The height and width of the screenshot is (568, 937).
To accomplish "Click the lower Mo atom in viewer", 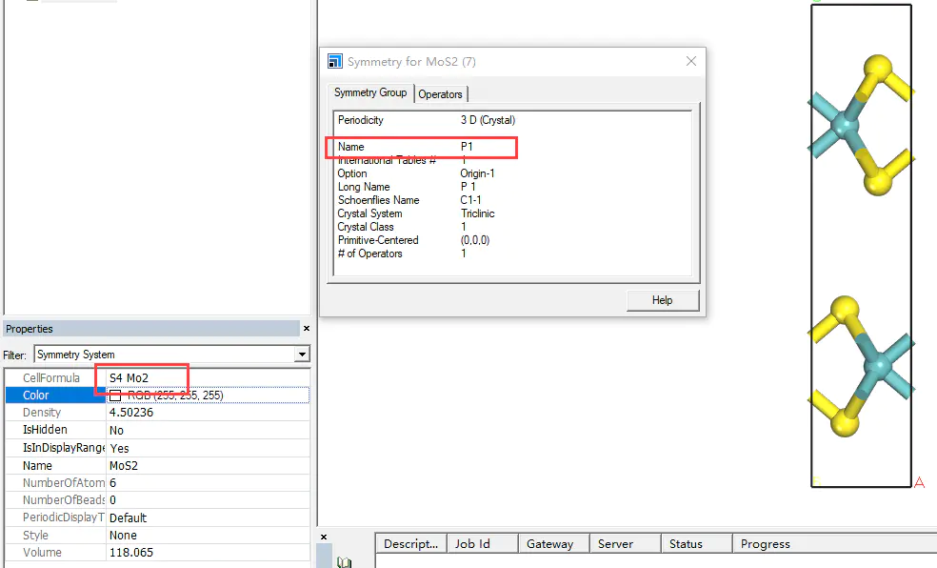I will pyautogui.click(x=878, y=365).
